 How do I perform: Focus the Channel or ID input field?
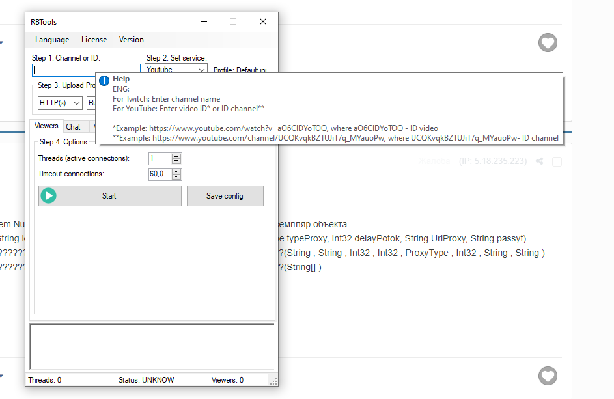pos(86,70)
